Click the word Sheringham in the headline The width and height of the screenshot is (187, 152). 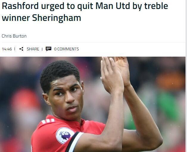click(57, 18)
